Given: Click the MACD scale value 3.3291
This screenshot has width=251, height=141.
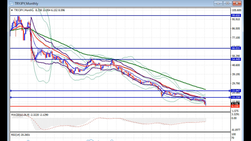Looking at the screenshot, I should tap(236, 114).
